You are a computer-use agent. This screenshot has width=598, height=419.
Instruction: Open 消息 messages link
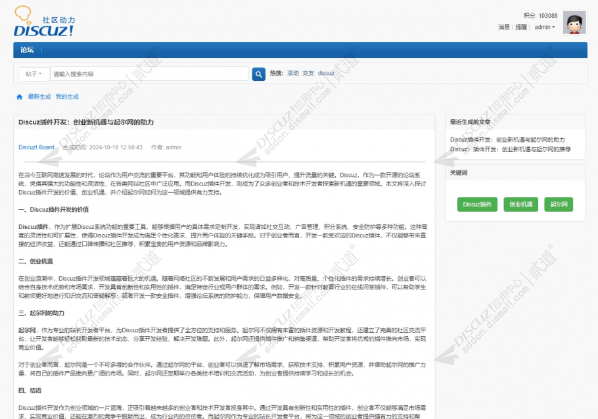(503, 27)
